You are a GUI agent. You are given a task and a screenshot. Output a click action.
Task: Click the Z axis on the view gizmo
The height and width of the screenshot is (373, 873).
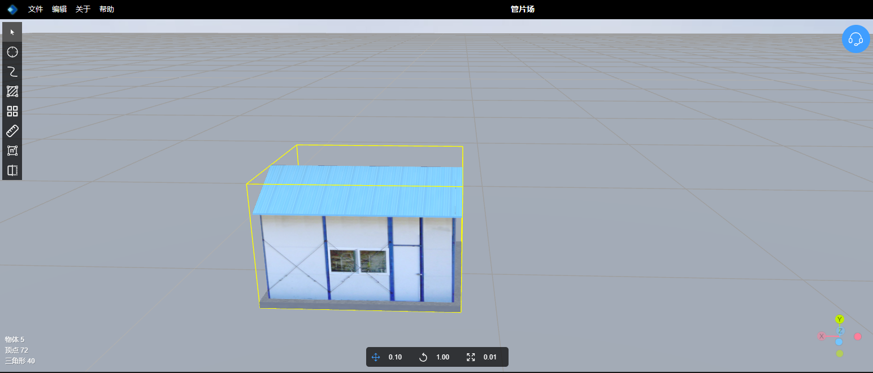point(840,331)
